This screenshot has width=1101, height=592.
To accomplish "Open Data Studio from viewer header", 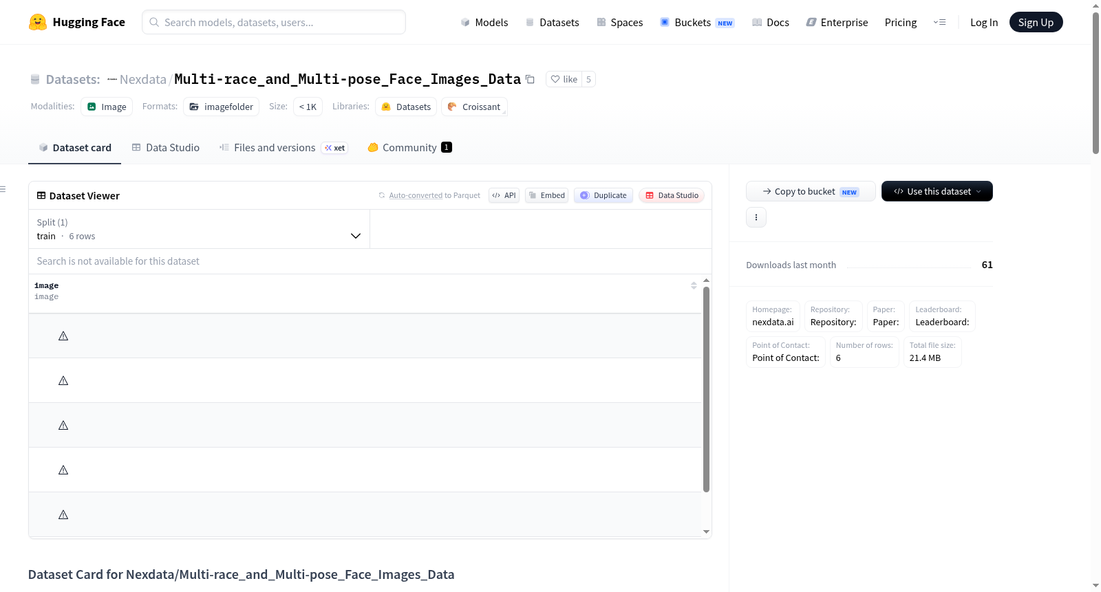I will point(672,195).
